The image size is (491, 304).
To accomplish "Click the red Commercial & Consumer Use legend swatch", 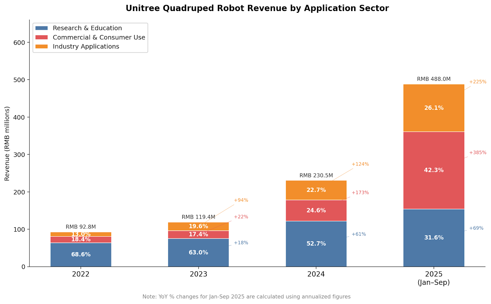I will pyautogui.click(x=42, y=37).
